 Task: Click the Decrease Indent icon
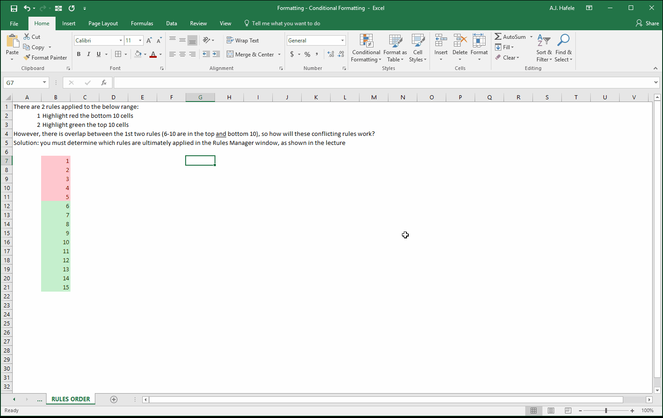tap(206, 54)
